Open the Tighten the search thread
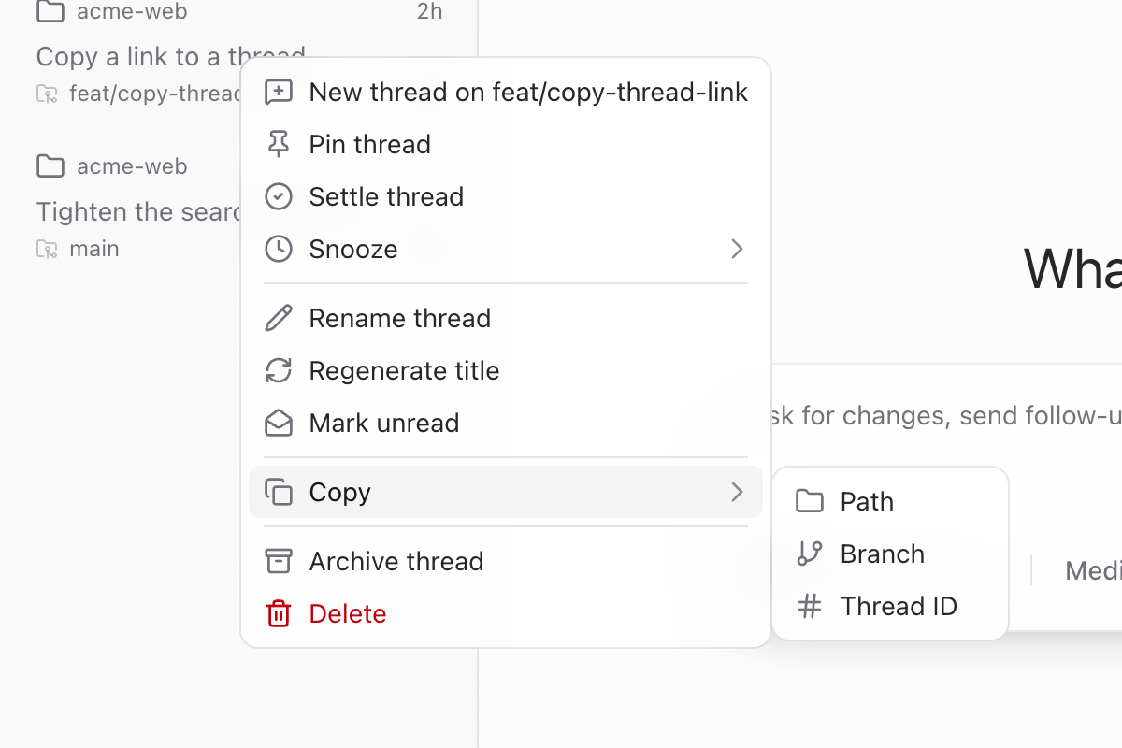1122x748 pixels. (138, 211)
